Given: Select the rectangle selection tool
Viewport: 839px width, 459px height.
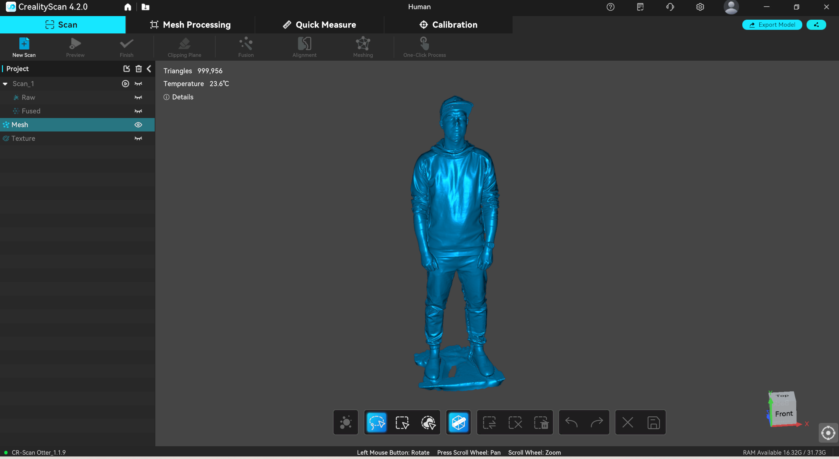Looking at the screenshot, I should tap(402, 422).
